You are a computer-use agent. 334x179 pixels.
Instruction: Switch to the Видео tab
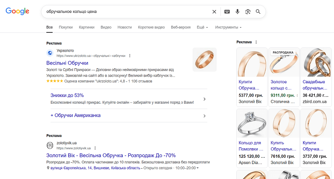(106, 27)
